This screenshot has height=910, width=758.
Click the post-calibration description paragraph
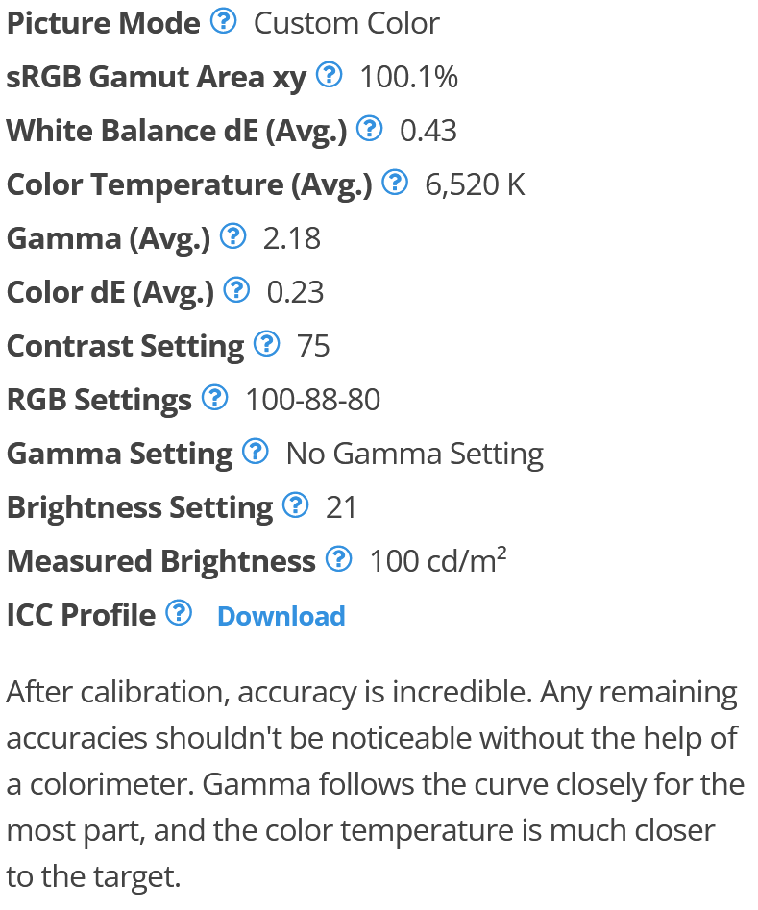point(375,784)
